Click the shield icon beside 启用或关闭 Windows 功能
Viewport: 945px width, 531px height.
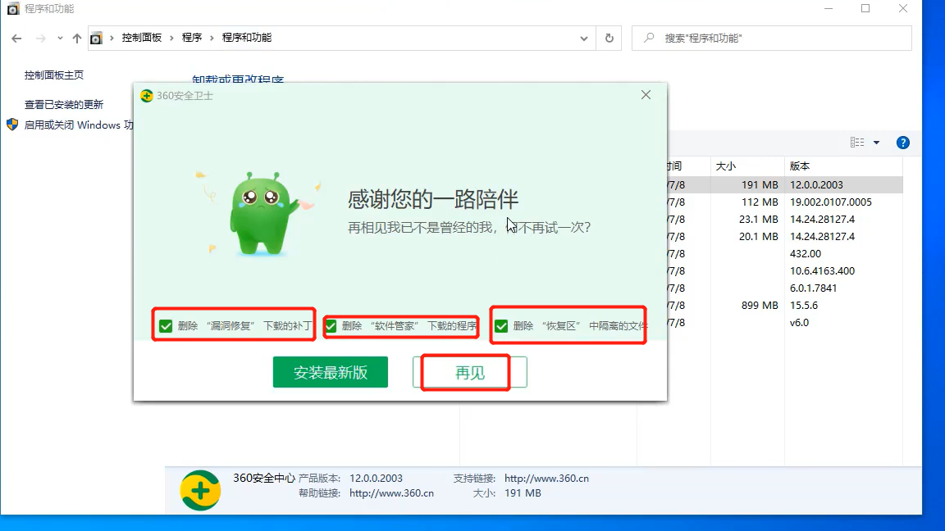pyautogui.click(x=11, y=125)
